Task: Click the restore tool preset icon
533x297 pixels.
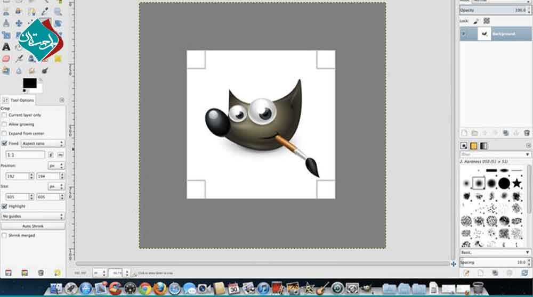Action: [25, 273]
